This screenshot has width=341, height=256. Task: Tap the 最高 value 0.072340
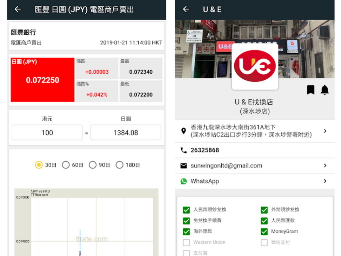tap(141, 72)
